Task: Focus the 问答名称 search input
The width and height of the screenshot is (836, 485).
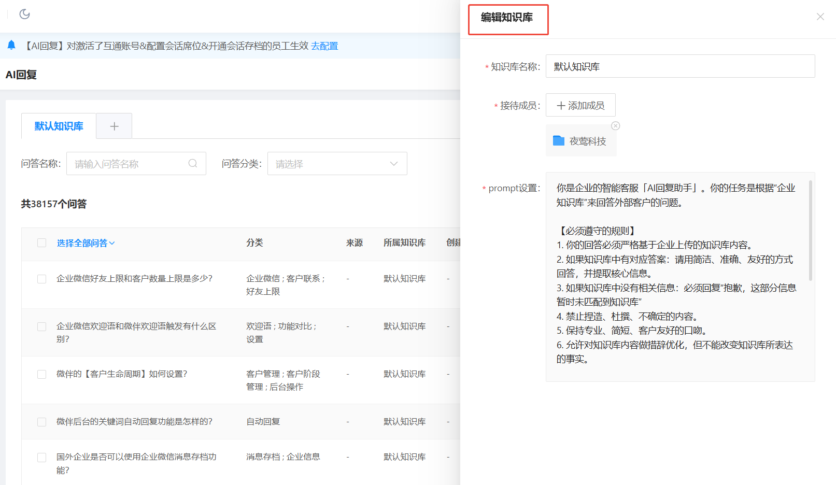Action: click(x=130, y=164)
